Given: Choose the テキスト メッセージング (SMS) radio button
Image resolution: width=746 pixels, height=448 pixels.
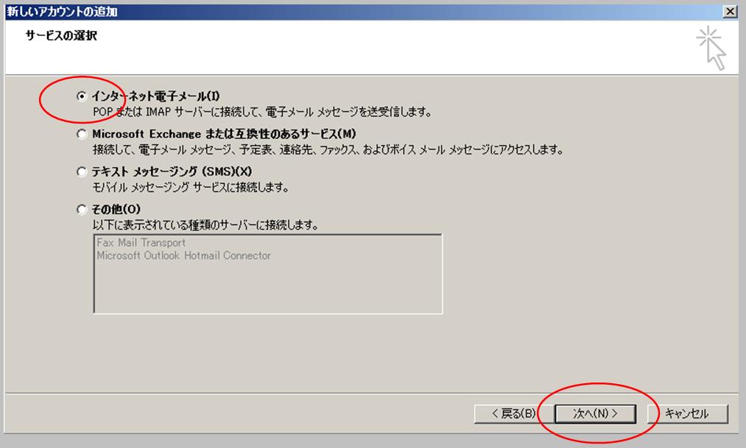Looking at the screenshot, I should pyautogui.click(x=82, y=171).
